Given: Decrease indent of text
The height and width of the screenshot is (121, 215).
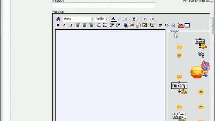Looking at the screenshot, I should pyautogui.click(x=112, y=25).
